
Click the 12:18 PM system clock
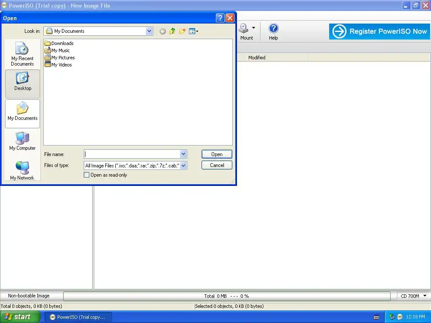click(415, 317)
